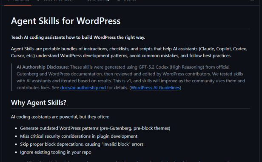This screenshot has height=162, width=262.
Task: Click 'Generate outdated WordPress patterns' bullet
Action: [95, 128]
